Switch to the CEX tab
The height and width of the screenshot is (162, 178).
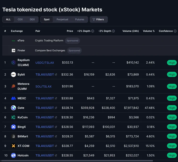click(x=20, y=20)
